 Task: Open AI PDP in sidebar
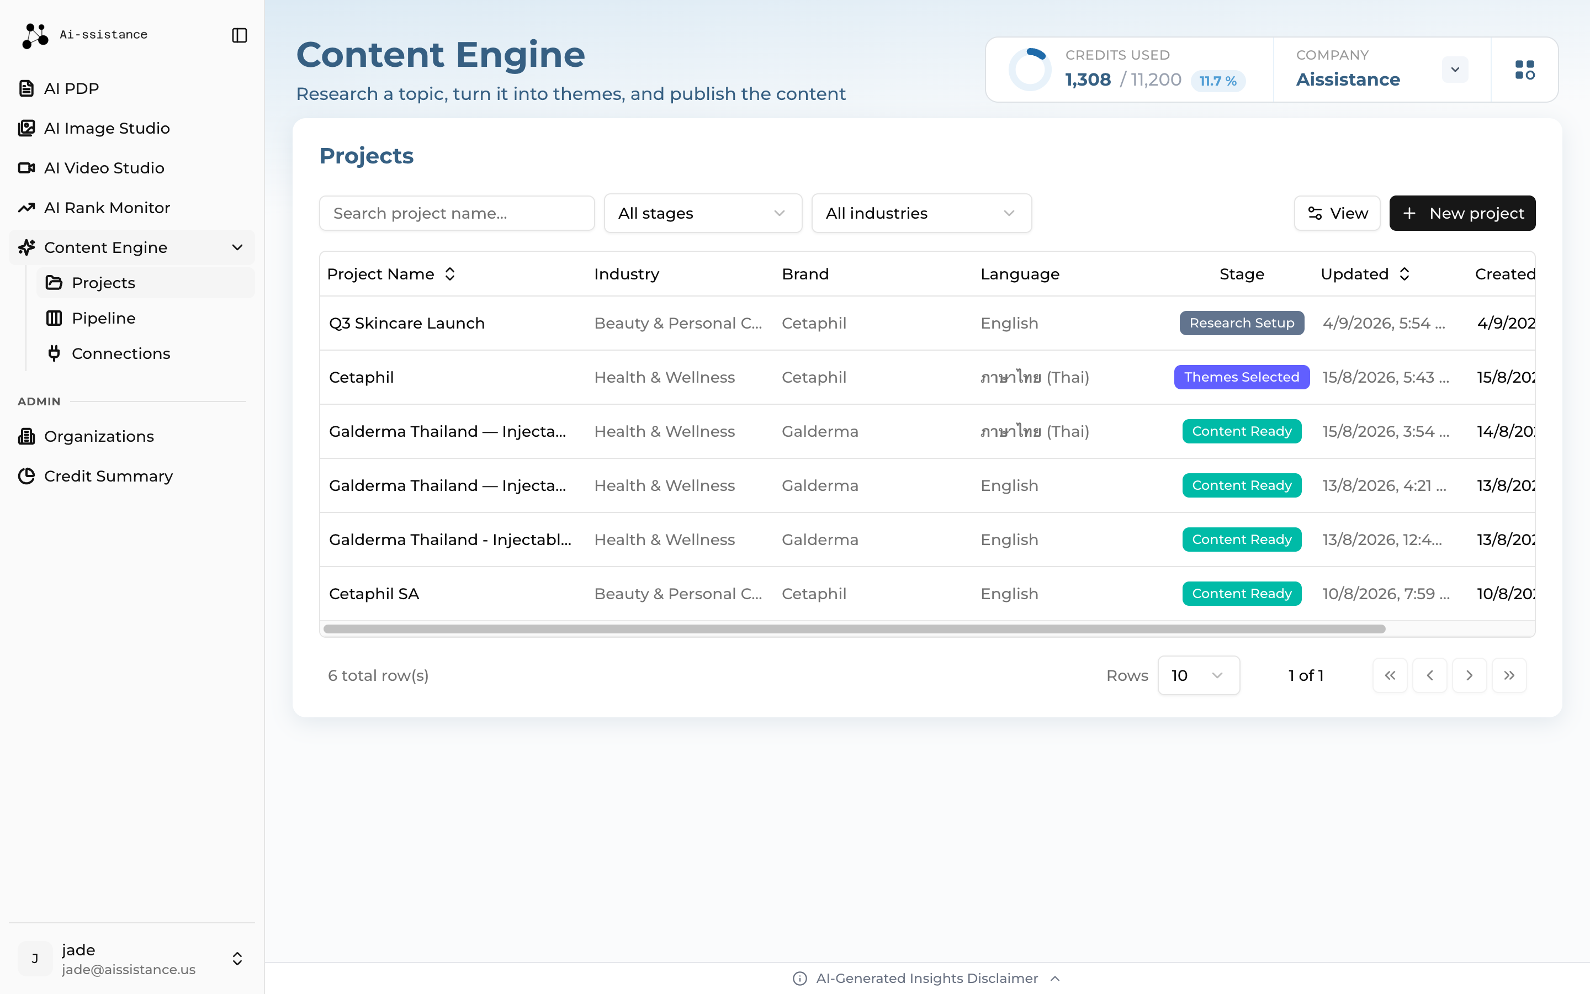(x=131, y=88)
